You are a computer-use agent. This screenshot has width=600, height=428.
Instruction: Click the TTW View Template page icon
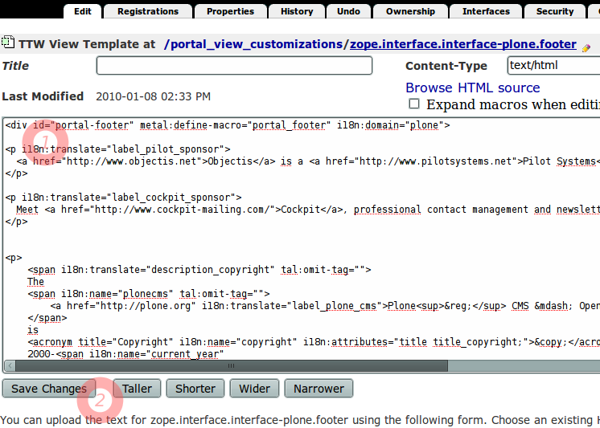point(6,44)
